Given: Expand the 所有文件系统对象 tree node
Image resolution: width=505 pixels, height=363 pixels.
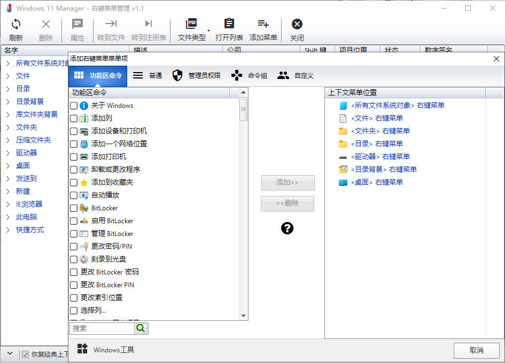Looking at the screenshot, I should point(8,63).
